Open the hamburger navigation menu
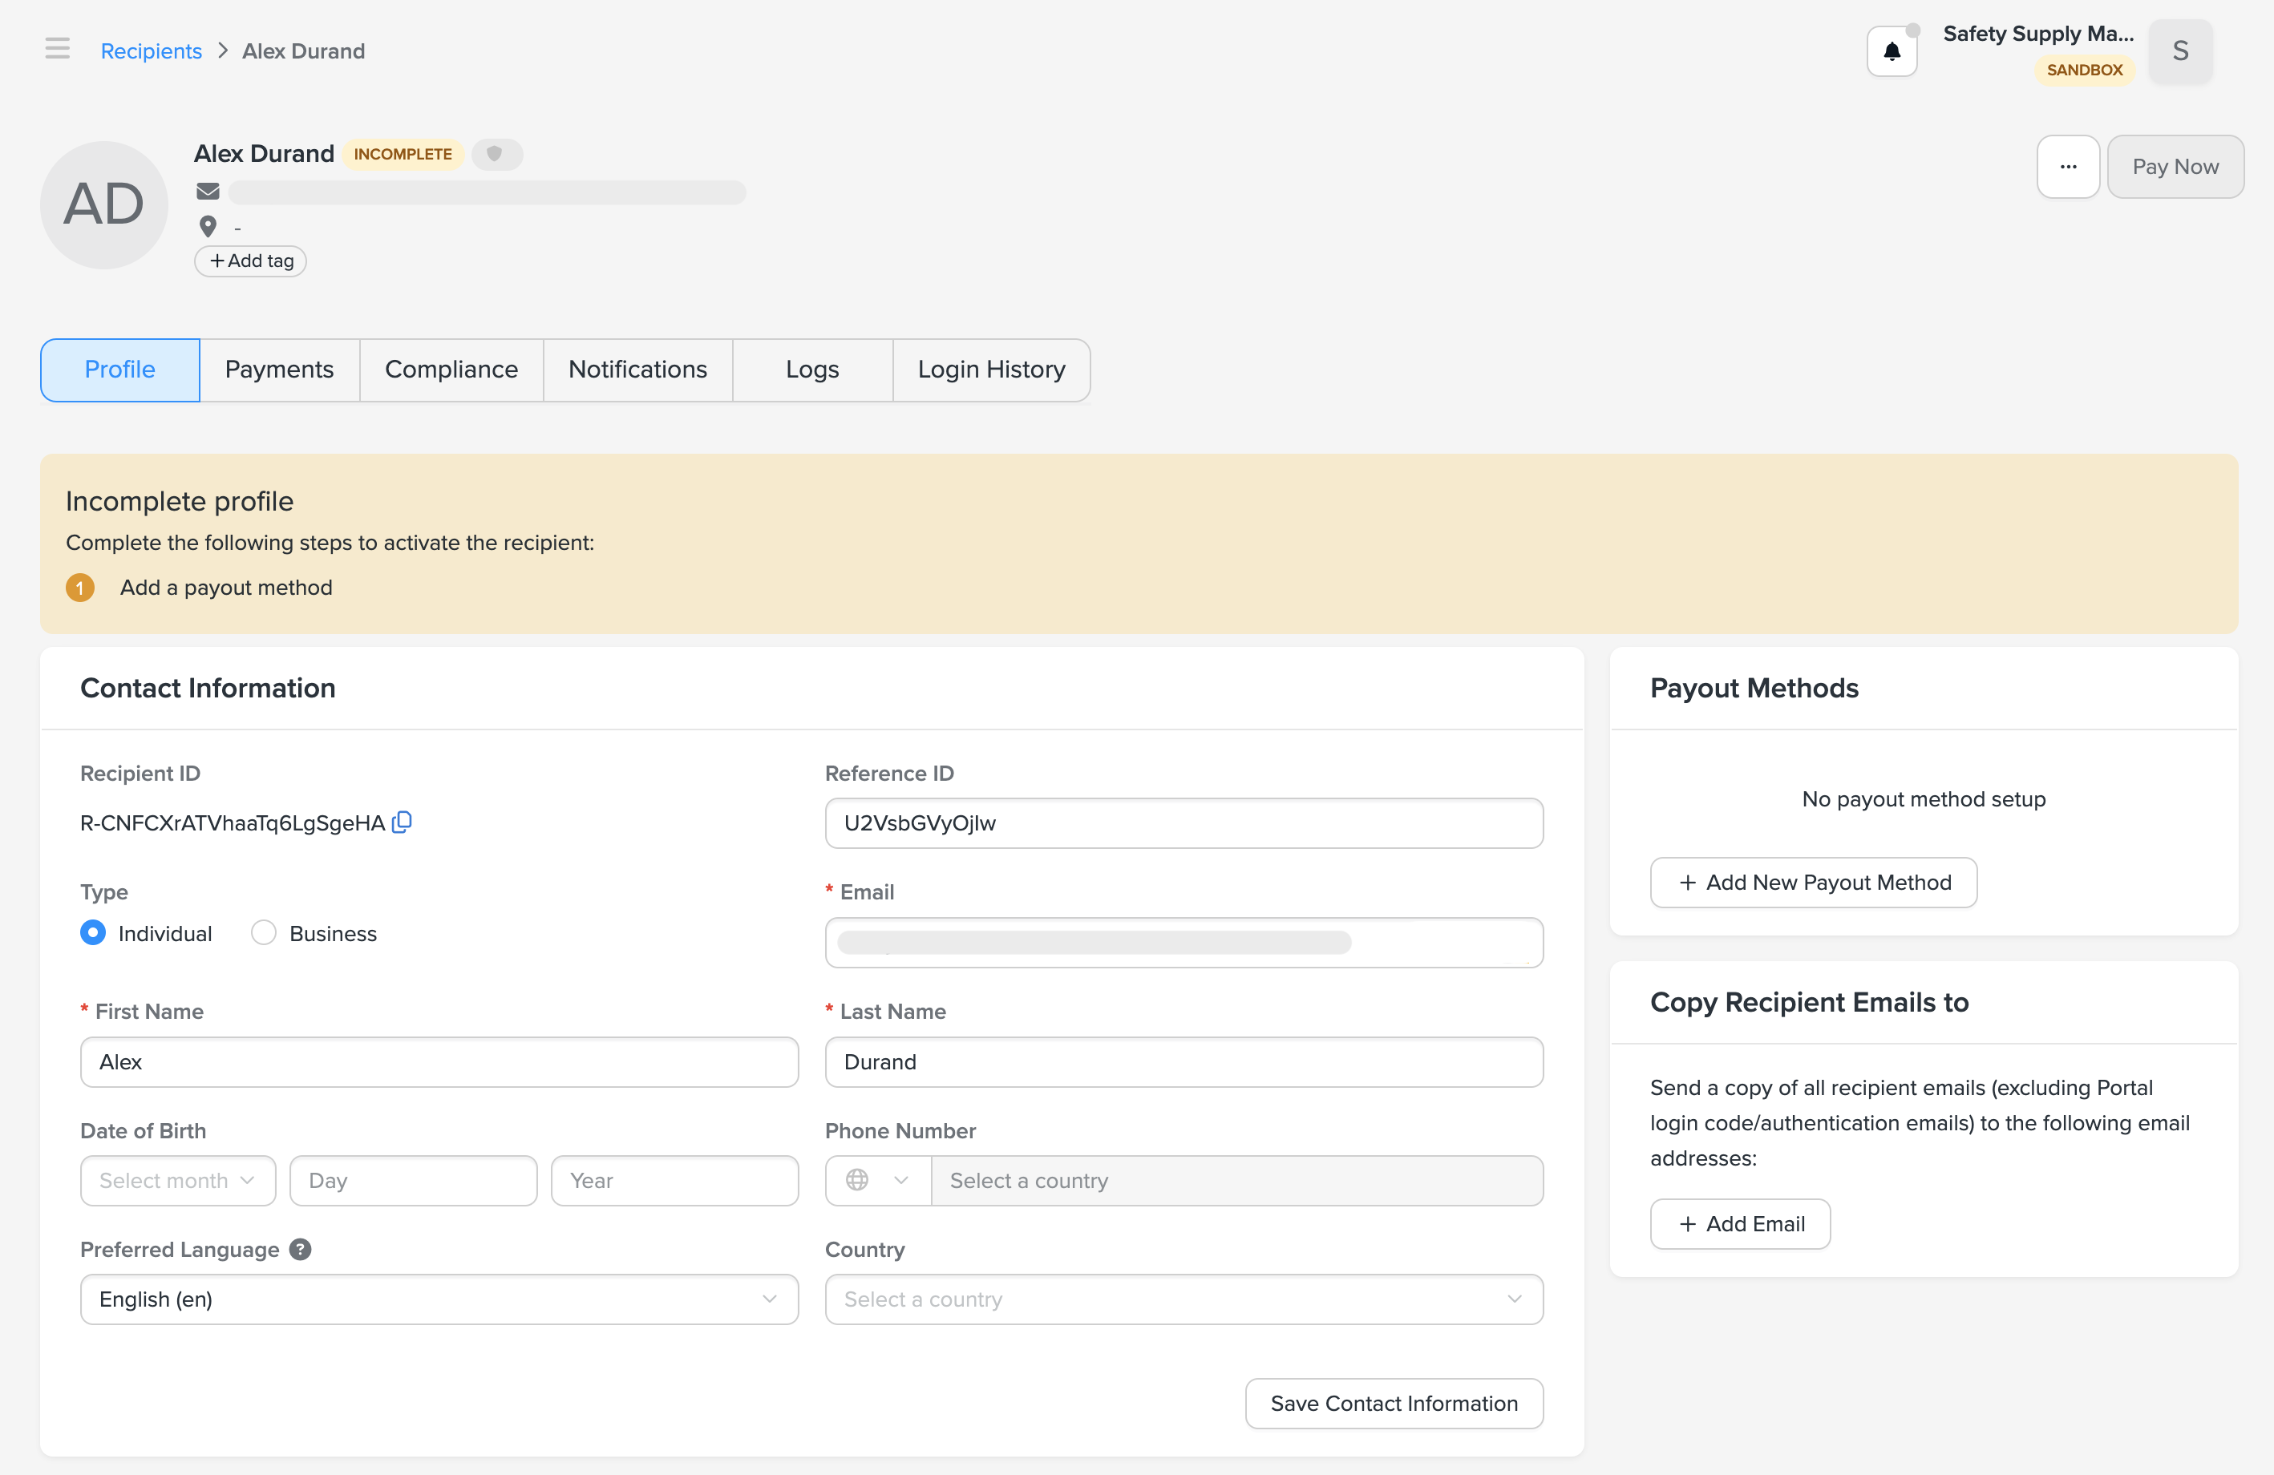This screenshot has height=1475, width=2274. 57,49
